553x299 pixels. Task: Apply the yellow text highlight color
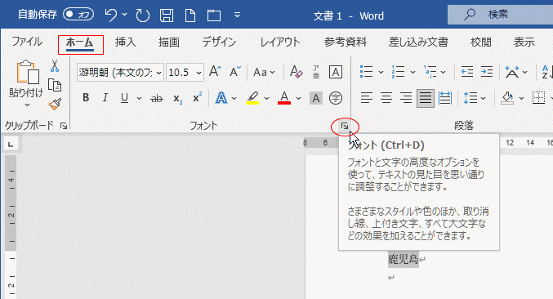pos(252,98)
